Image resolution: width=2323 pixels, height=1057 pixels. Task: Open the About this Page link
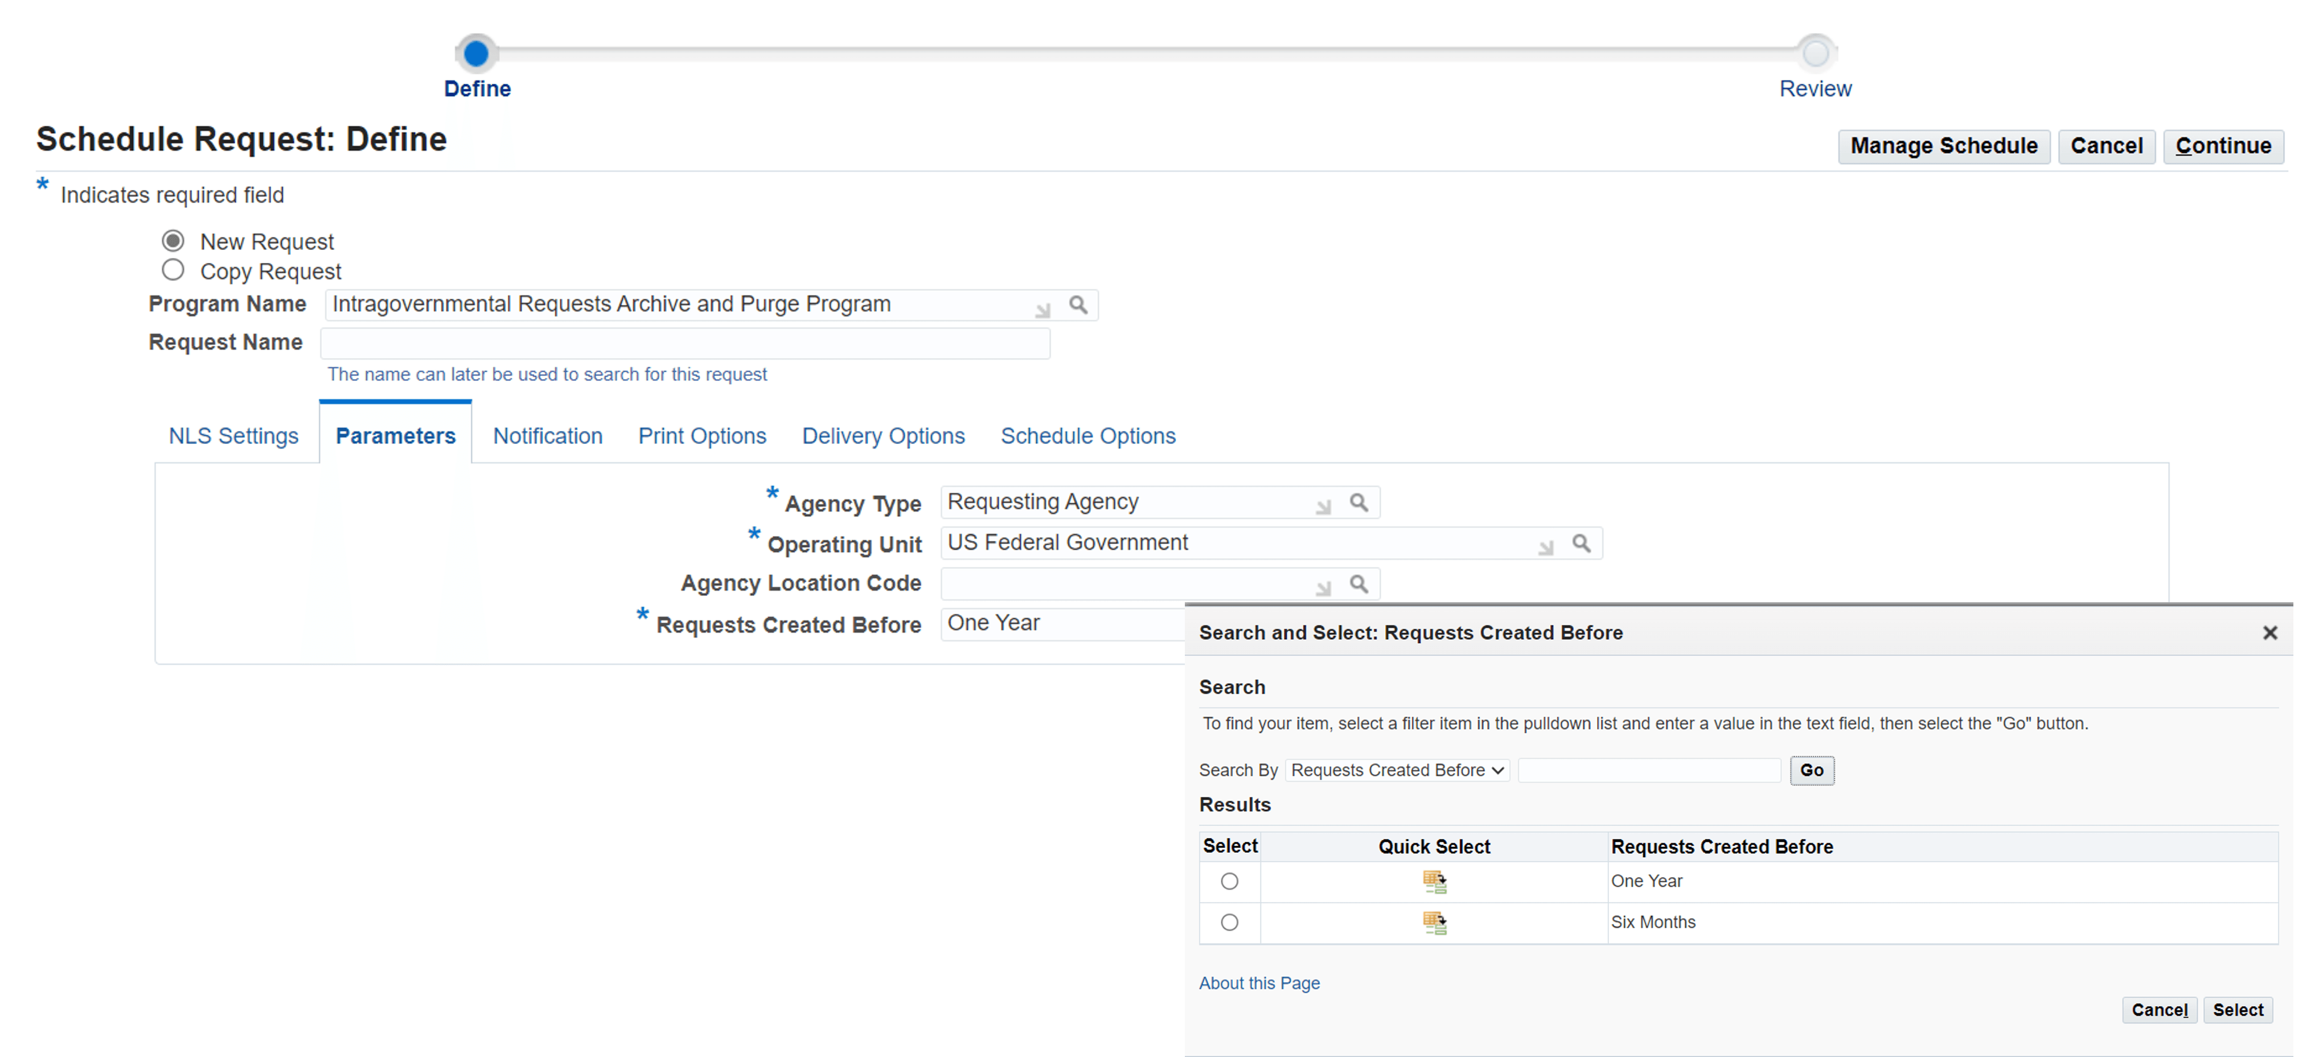[x=1259, y=983]
